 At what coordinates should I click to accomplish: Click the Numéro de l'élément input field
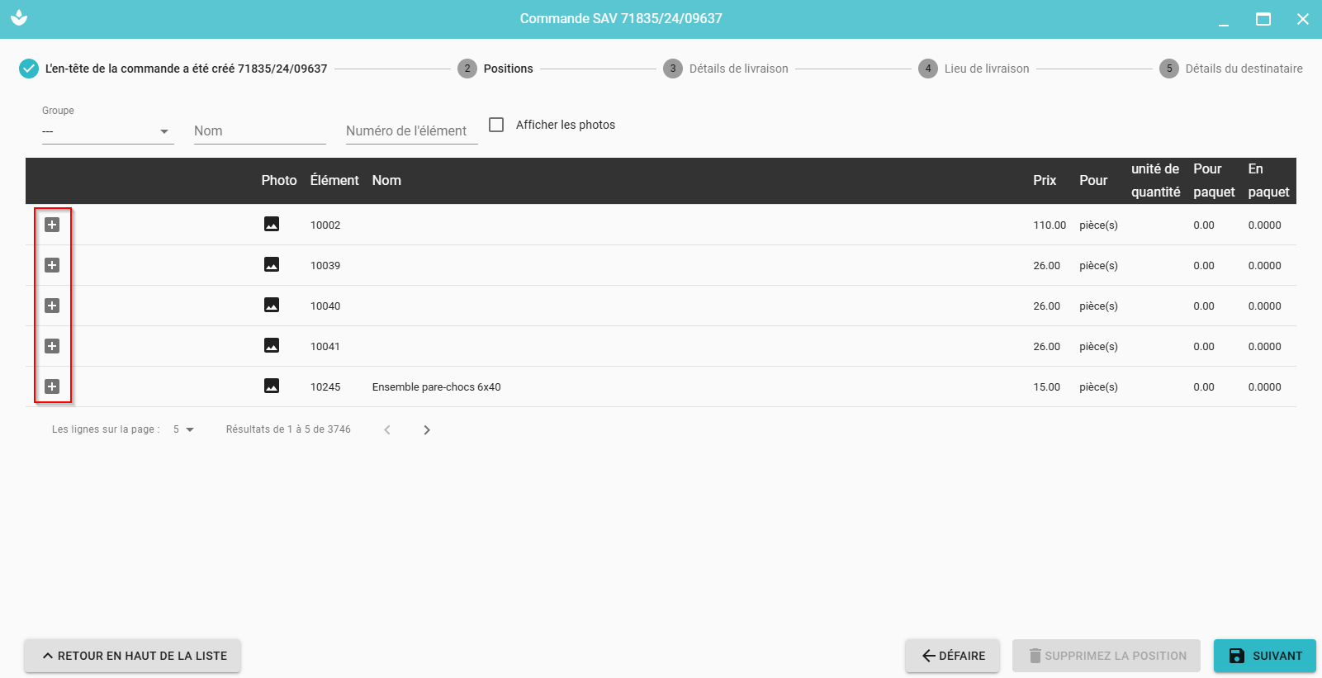click(x=411, y=131)
